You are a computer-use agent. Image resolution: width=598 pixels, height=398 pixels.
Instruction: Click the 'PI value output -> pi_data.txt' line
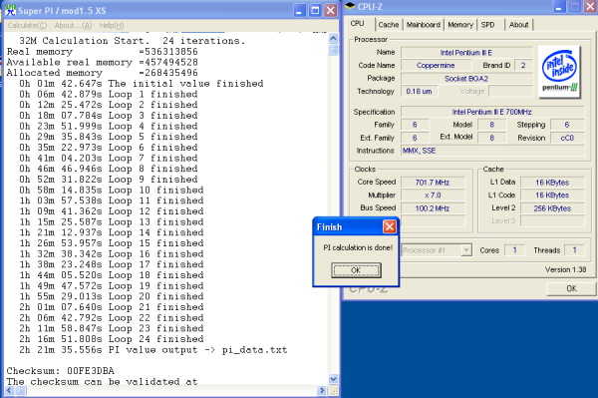(153, 350)
